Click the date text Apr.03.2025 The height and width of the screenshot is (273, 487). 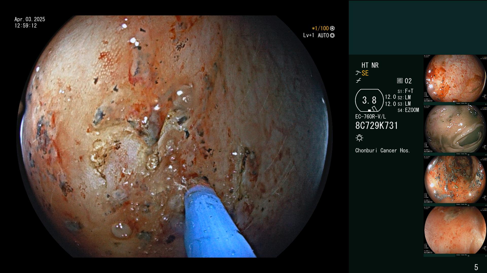(30, 19)
